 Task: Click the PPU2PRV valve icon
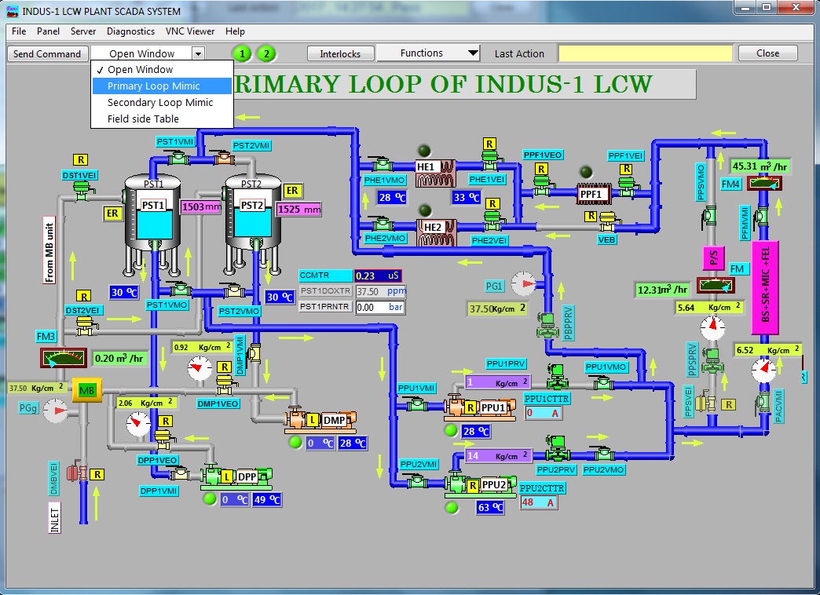pyautogui.click(x=558, y=448)
